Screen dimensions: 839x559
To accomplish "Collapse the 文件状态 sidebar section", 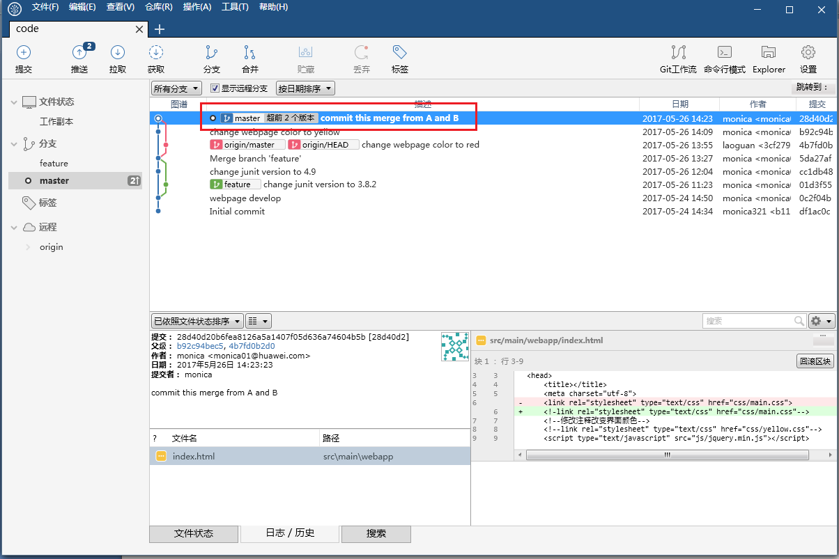I will click(14, 102).
